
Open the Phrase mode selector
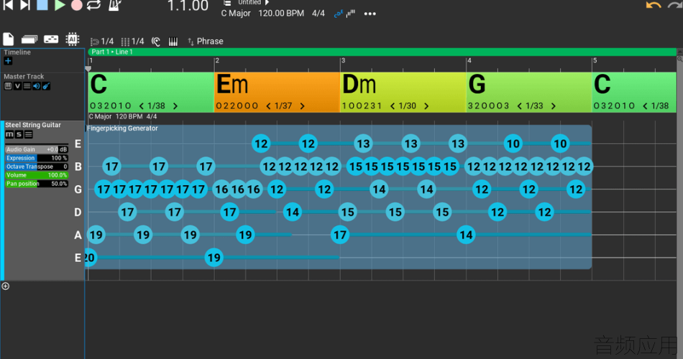[x=206, y=42]
